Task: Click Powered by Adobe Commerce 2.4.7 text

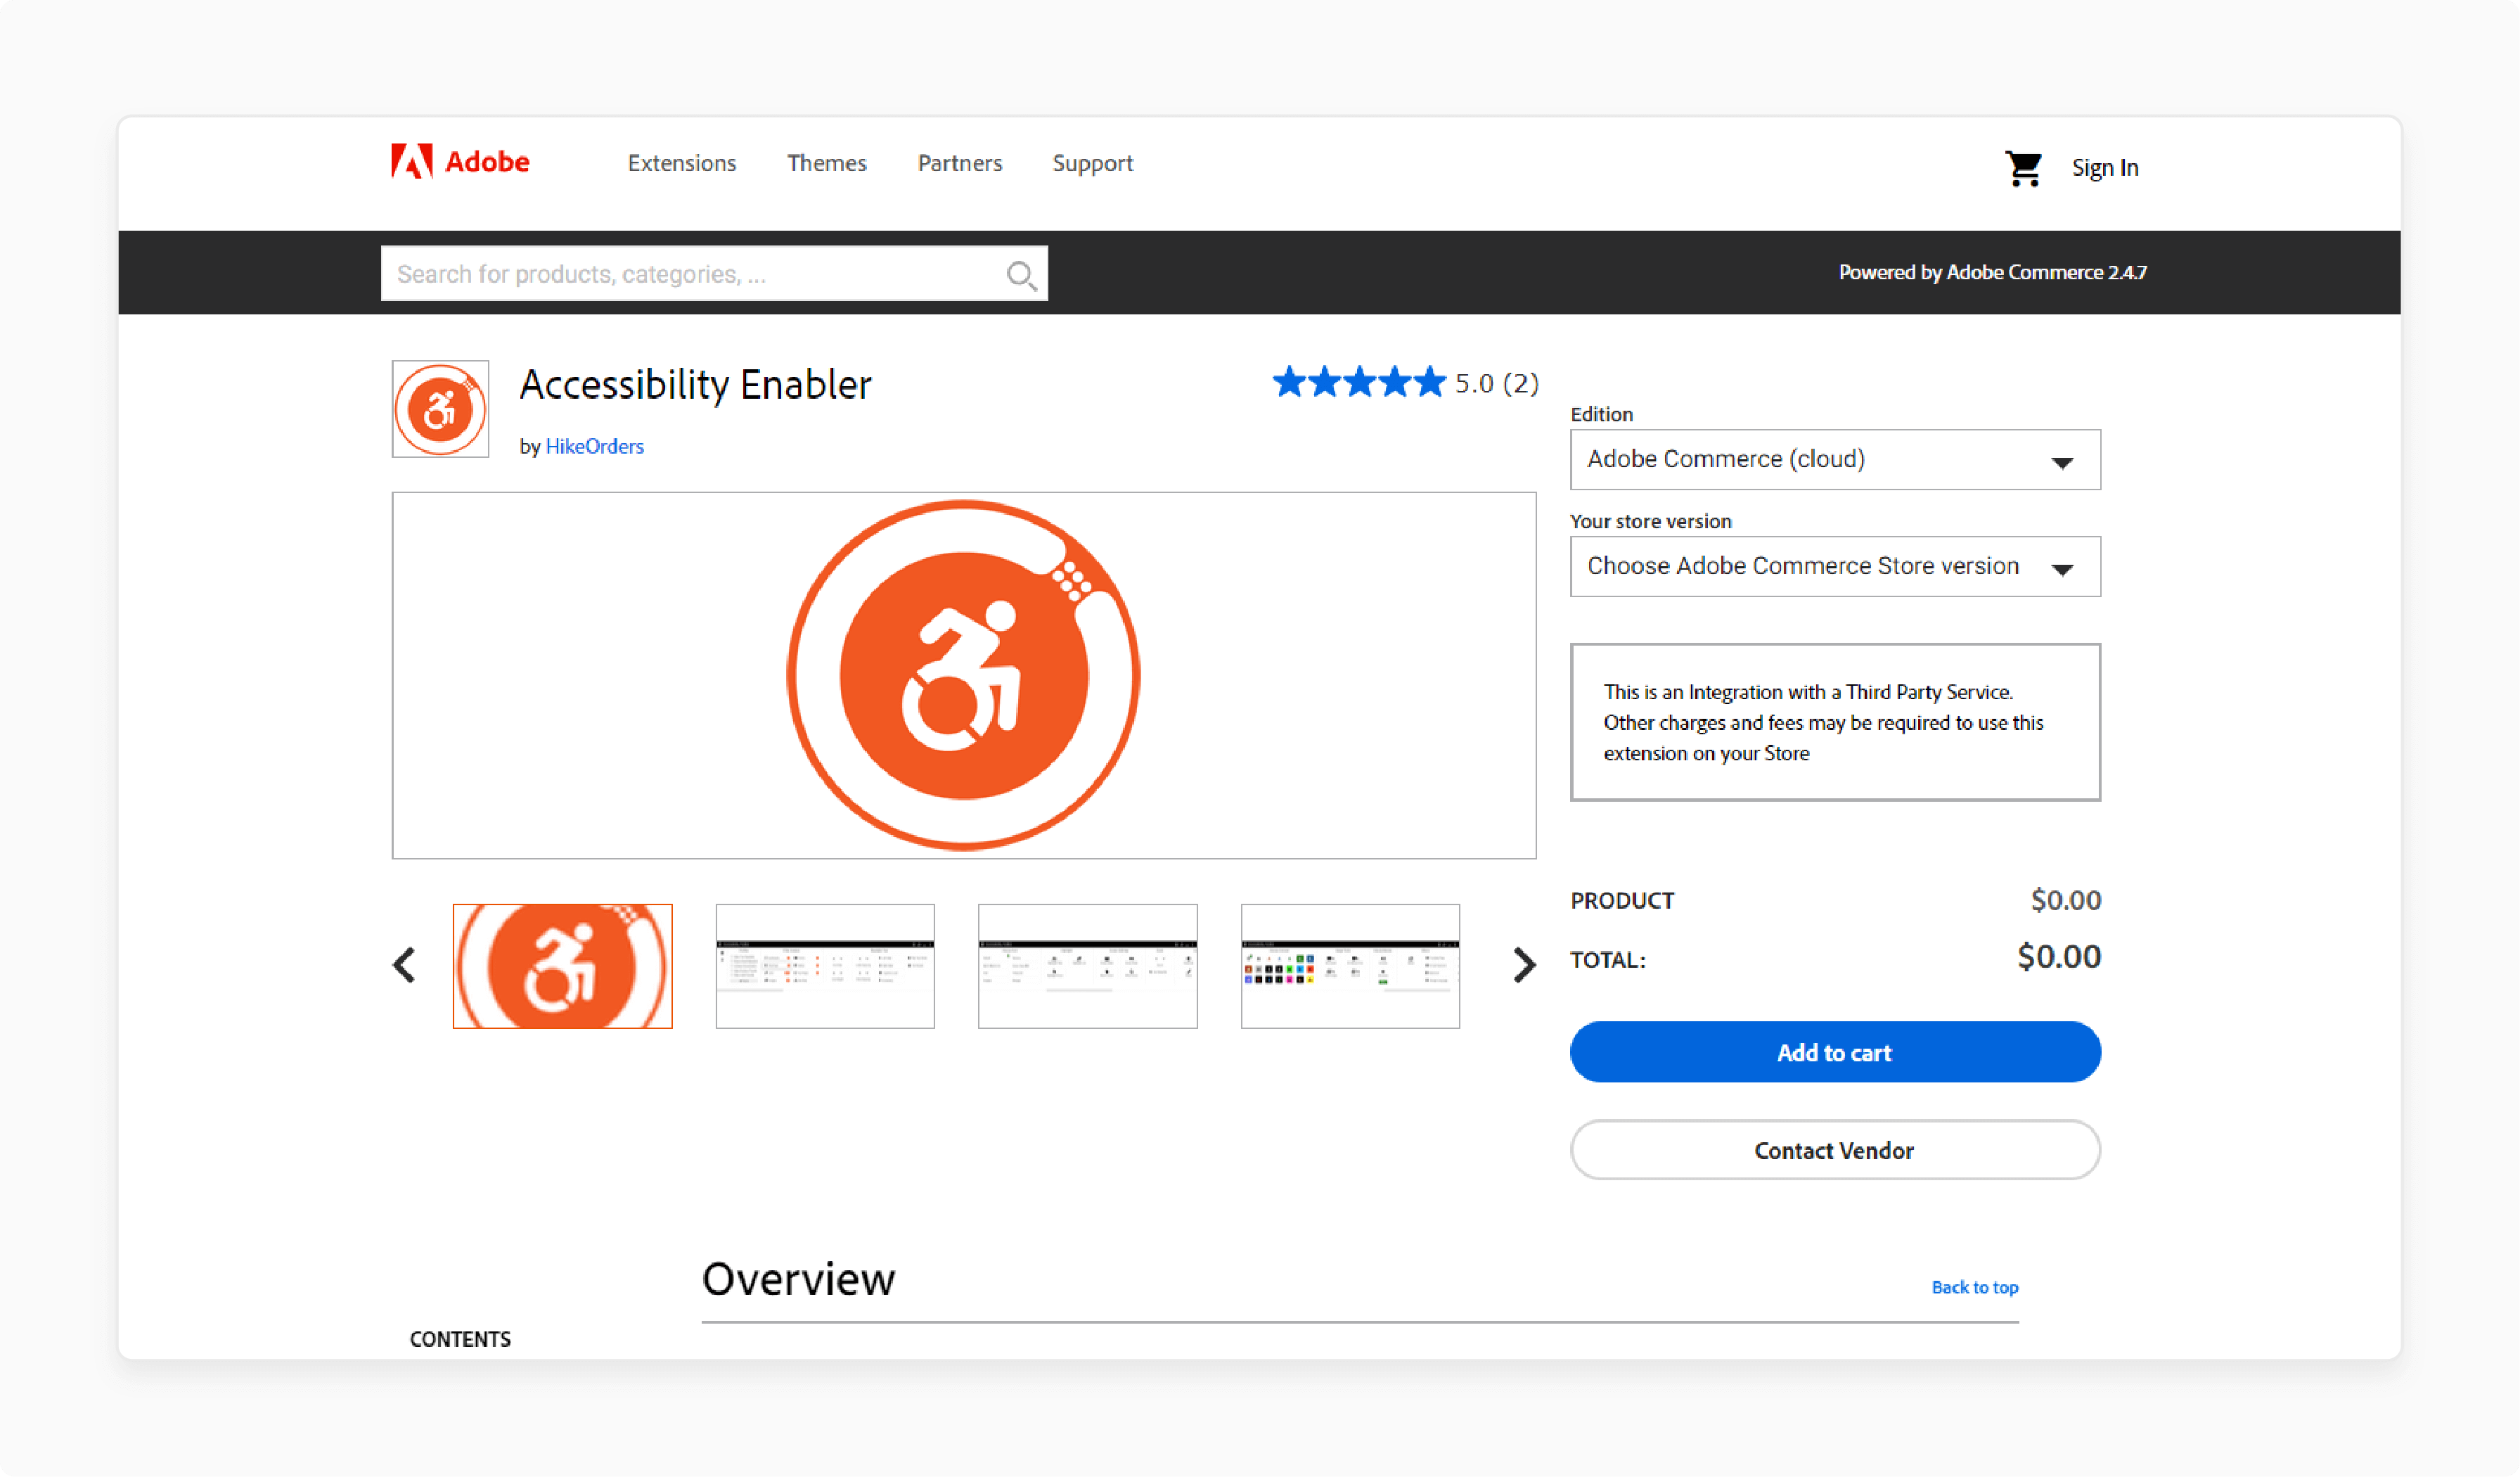Action: (1992, 272)
